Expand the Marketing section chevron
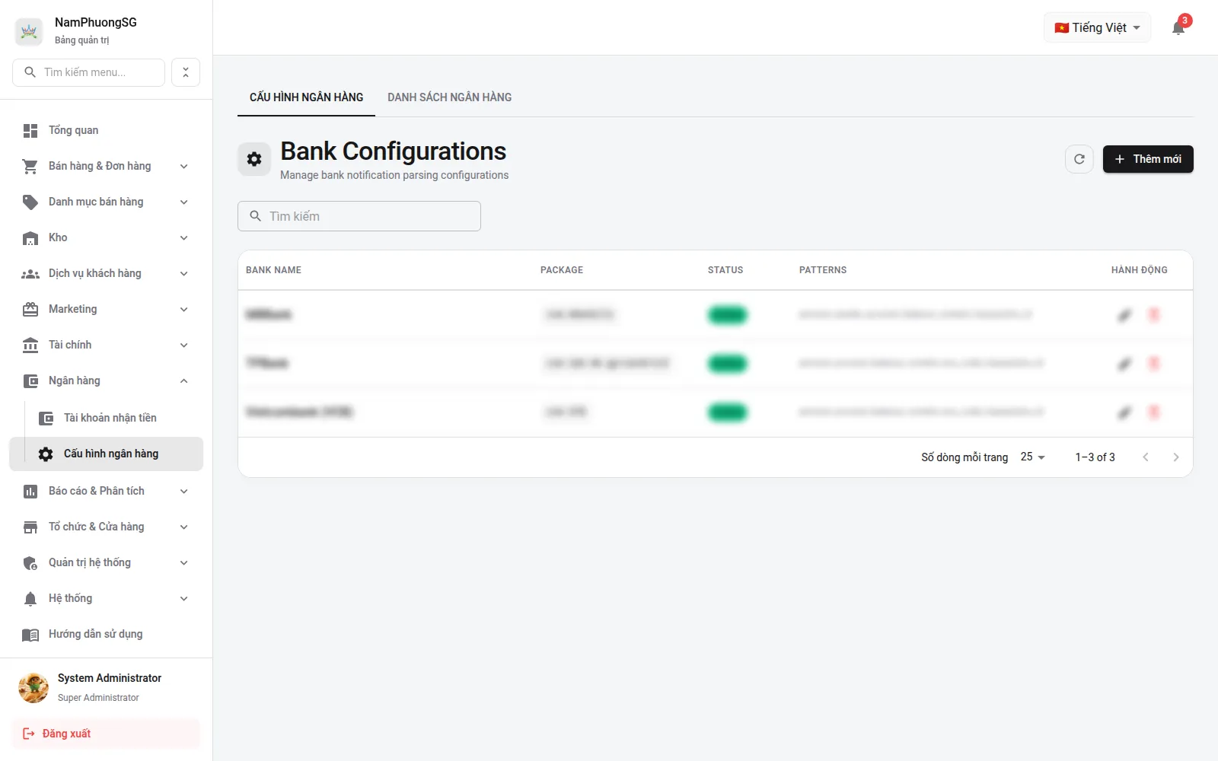Screen dimensions: 1218x761 click(183, 310)
